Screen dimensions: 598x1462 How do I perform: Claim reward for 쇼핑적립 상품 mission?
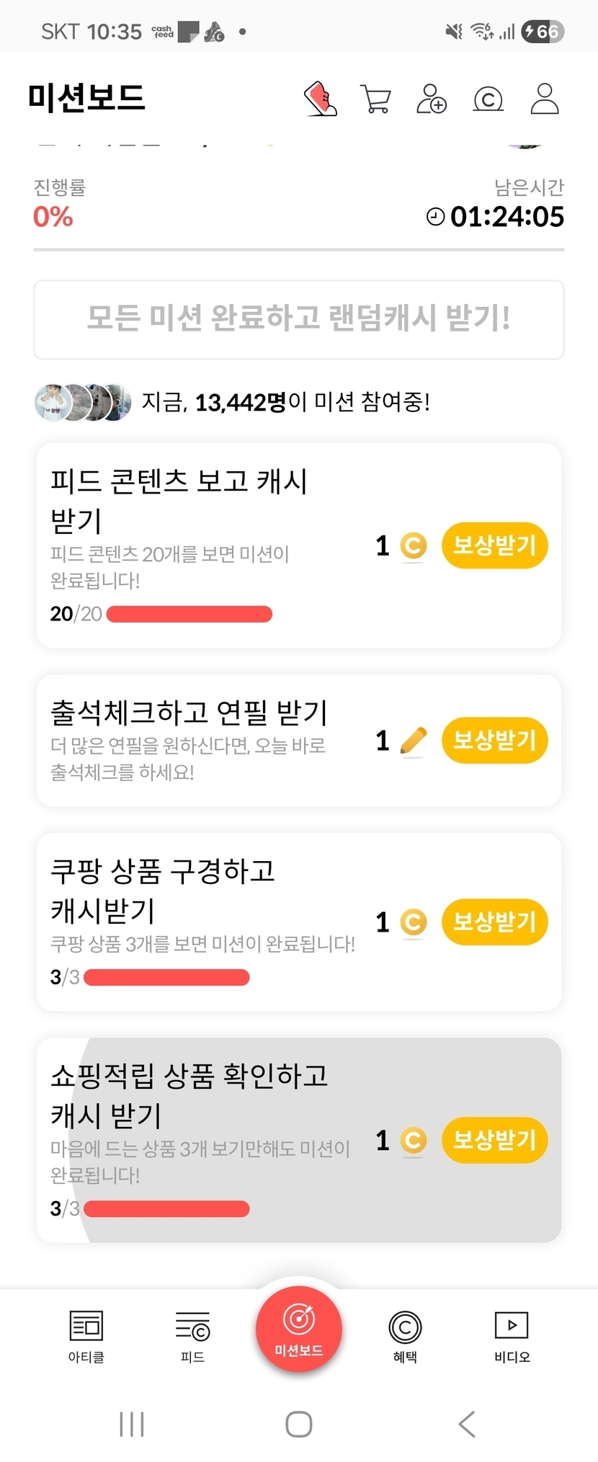494,1140
